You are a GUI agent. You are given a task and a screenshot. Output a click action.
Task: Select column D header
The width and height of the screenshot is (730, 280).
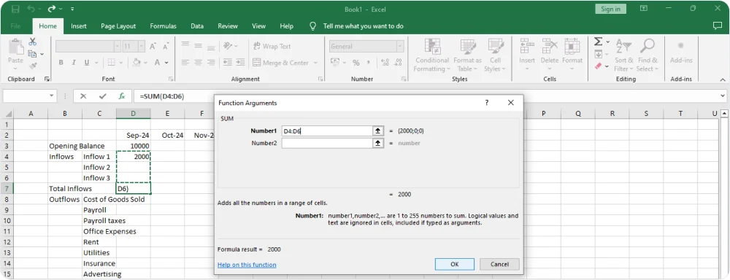coord(134,114)
